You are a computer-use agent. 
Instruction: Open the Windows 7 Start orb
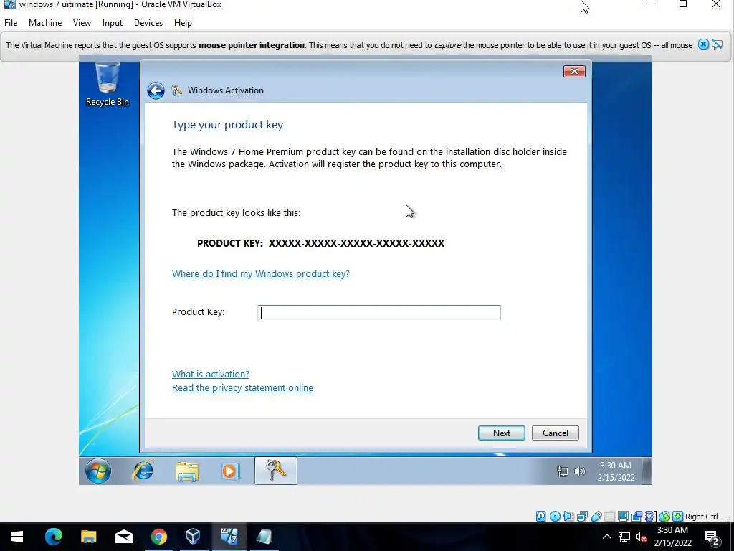(x=98, y=471)
